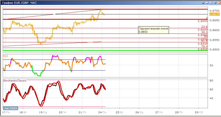Select the StochasticClassic indicator label

click(15, 80)
